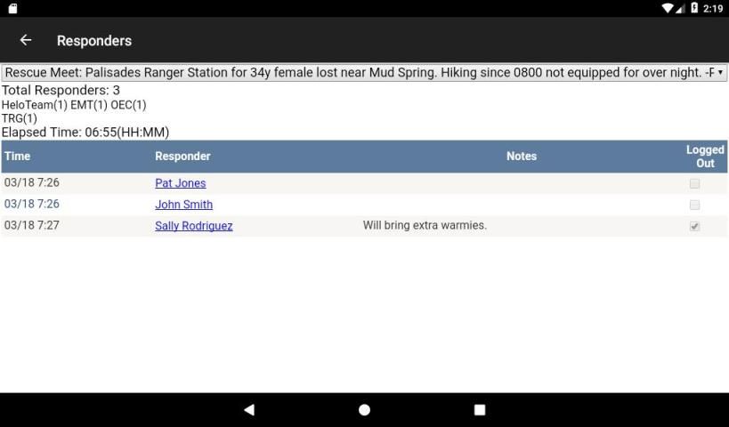Image resolution: width=729 pixels, height=427 pixels.
Task: Sort by the Time column header
Action: coord(17,157)
